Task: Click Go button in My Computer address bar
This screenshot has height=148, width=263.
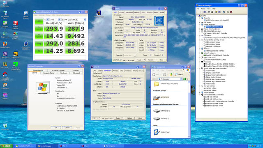Action: point(186,79)
